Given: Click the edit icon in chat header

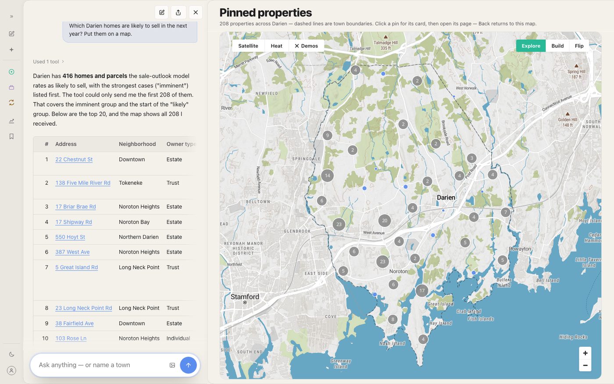Looking at the screenshot, I should 162,12.
